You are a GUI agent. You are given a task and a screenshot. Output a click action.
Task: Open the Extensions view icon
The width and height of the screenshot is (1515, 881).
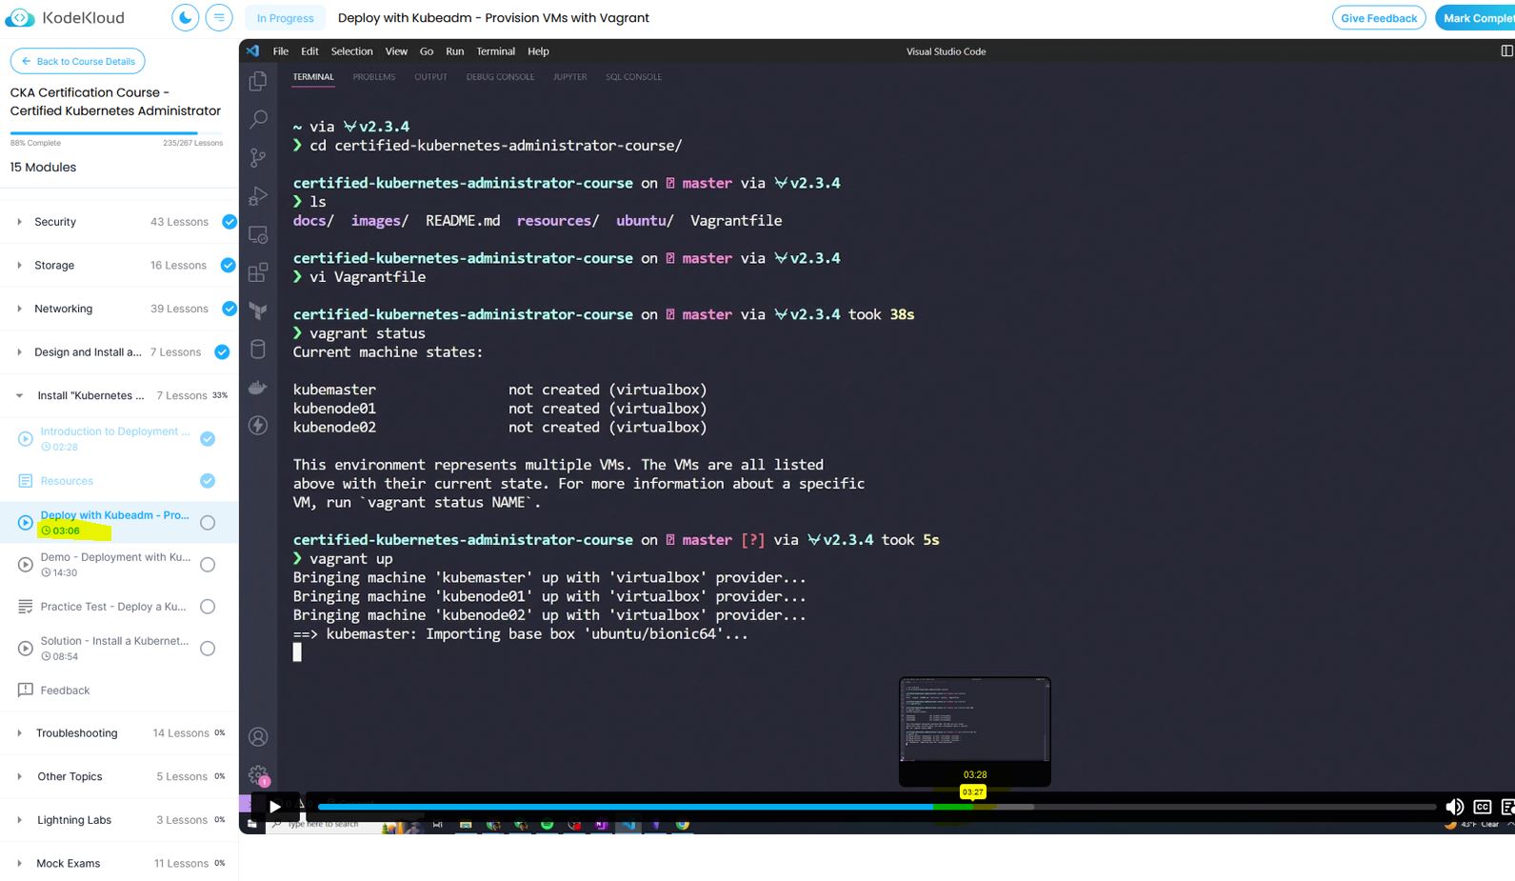(x=258, y=273)
